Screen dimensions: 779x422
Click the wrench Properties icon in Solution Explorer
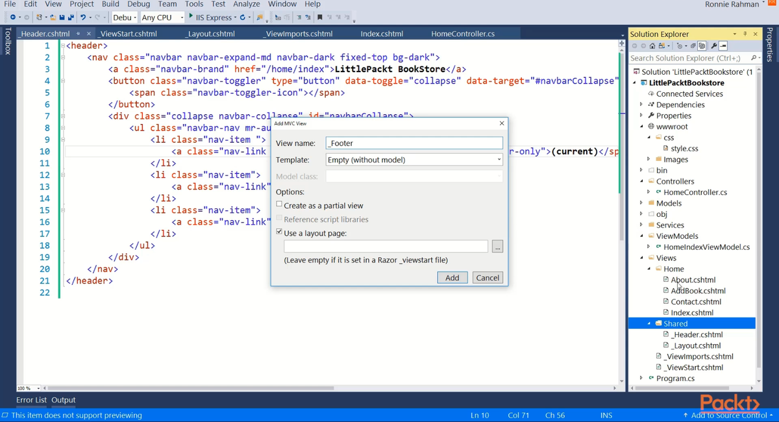click(x=714, y=46)
